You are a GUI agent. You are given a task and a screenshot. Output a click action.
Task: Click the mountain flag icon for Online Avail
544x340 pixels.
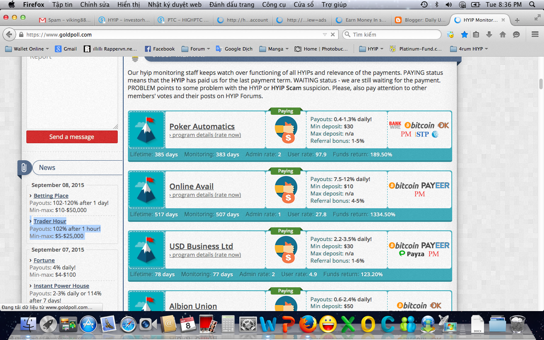147,190
